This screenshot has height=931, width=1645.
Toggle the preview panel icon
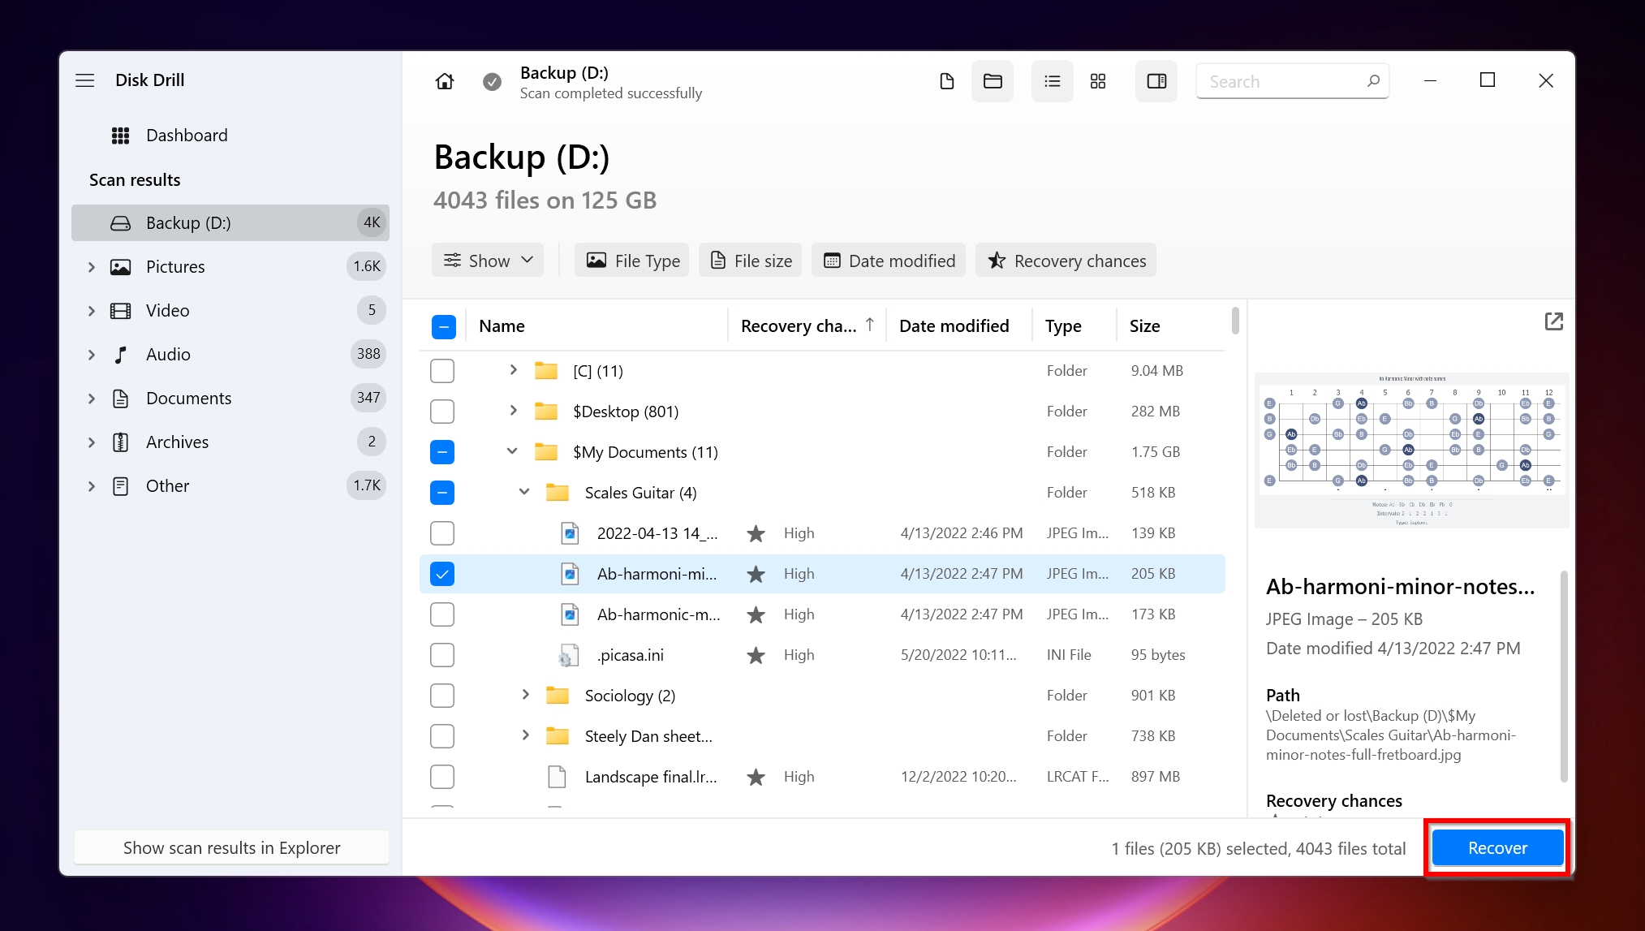pos(1156,81)
